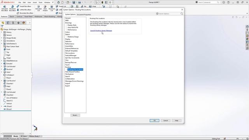
Task: Switch to the Motion Study 1 bottom tab
Action: tap(35, 136)
